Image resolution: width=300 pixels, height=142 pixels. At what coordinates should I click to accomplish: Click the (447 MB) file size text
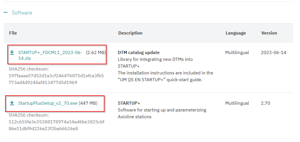point(88,103)
